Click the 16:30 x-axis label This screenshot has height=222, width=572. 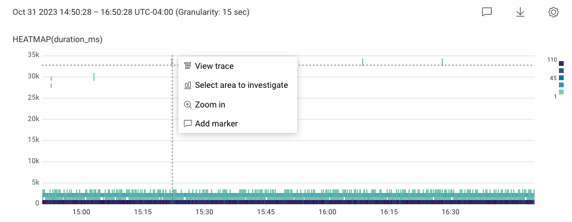point(451,211)
